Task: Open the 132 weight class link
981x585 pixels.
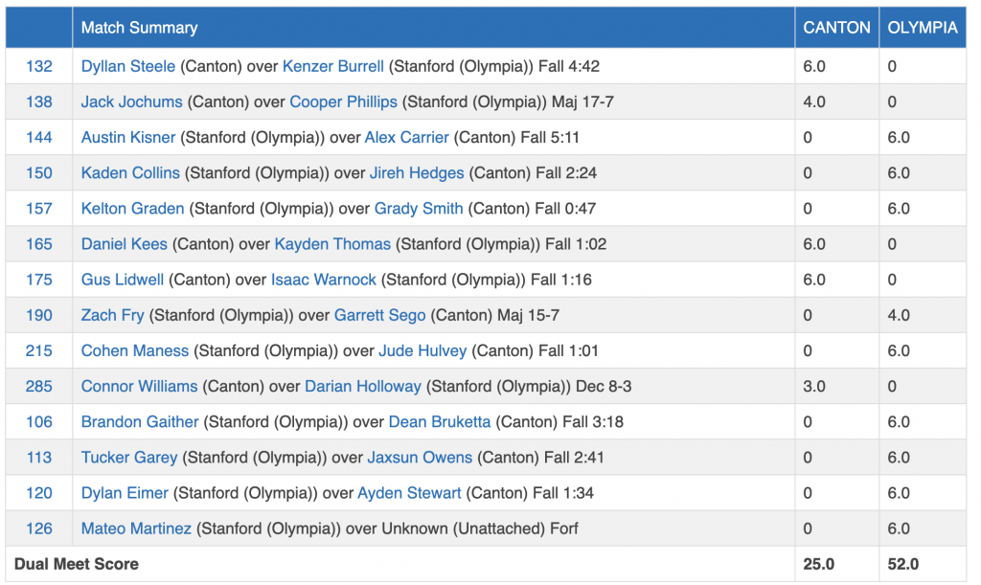Action: coord(39,66)
